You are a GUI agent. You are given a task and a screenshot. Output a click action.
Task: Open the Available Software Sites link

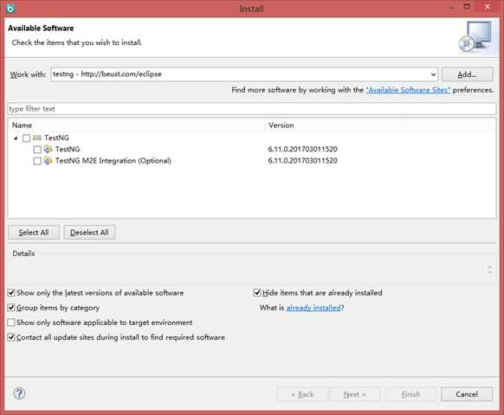(408, 90)
